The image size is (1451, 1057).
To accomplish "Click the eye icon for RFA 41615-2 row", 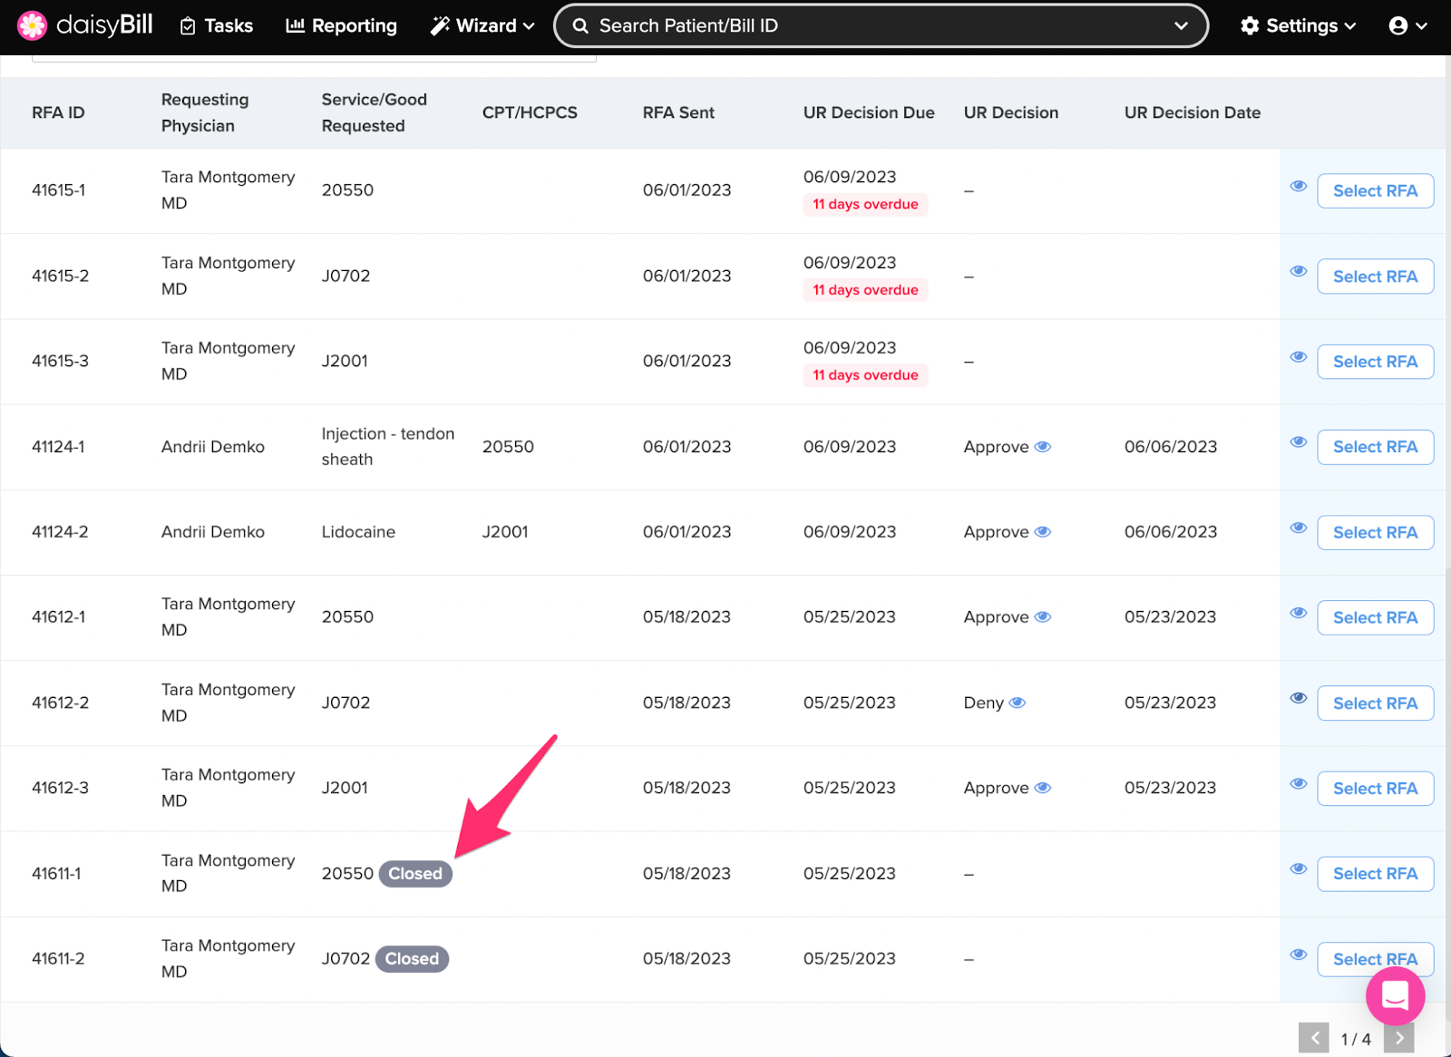I will [1299, 271].
